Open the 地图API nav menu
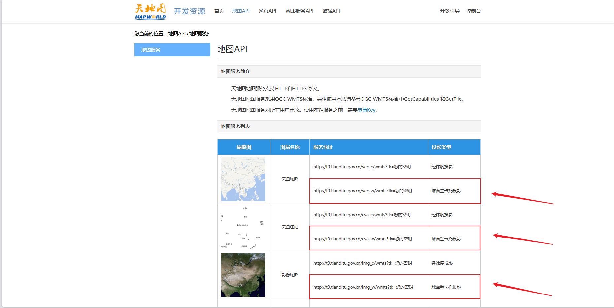The image size is (614, 308). (x=241, y=11)
